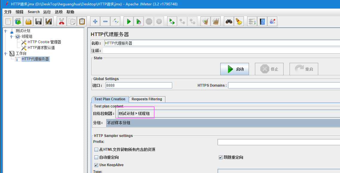Toggle 从HTML文件获取所有内含的资源 checkbox
Viewport: 340px width, 173px height.
coord(96,150)
